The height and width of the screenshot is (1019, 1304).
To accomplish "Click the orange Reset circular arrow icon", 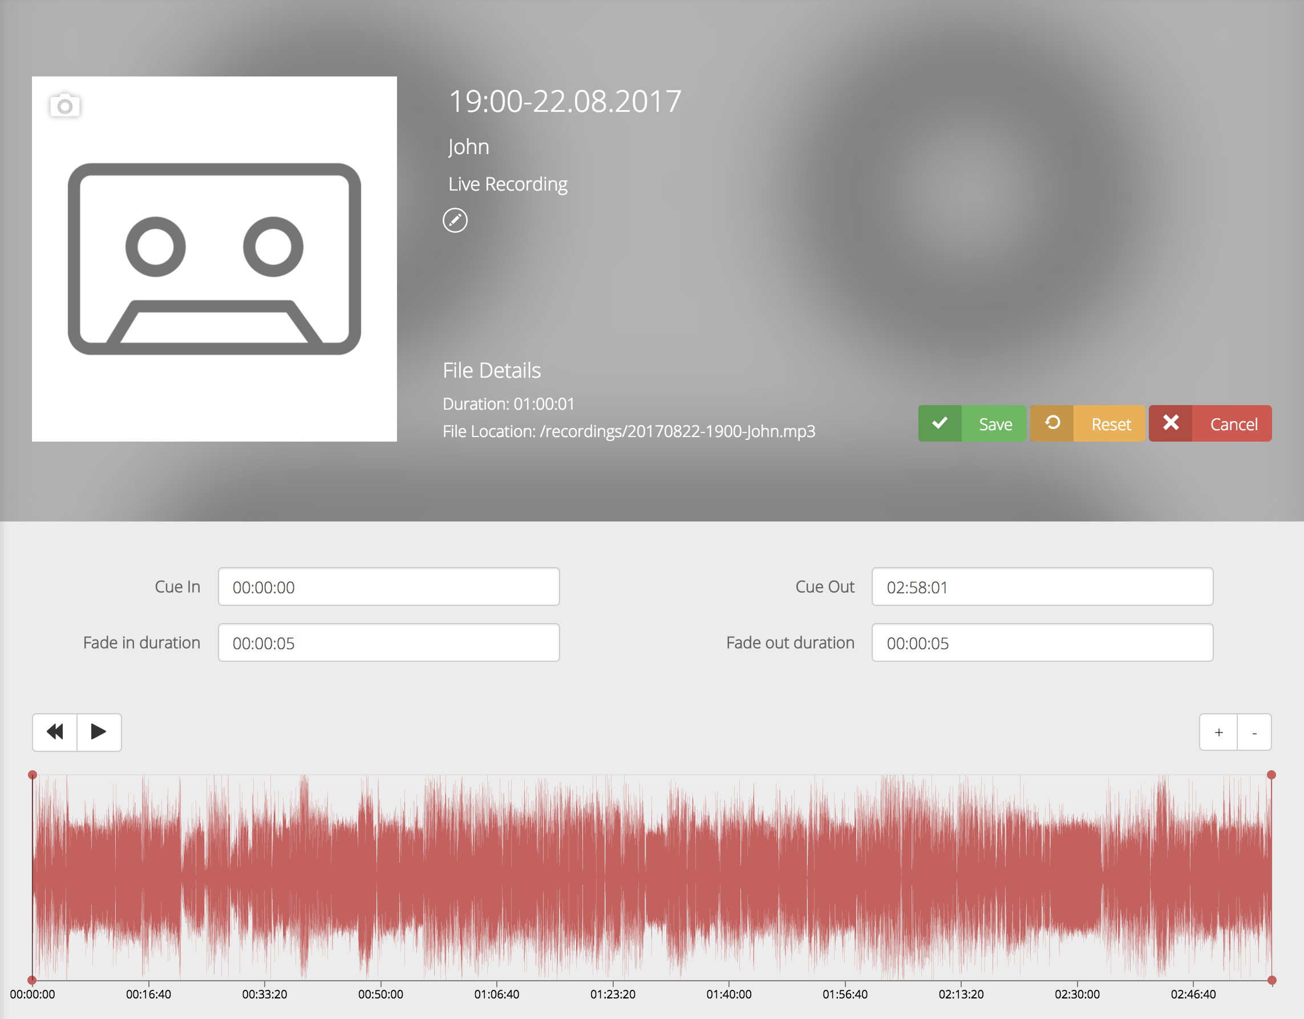I will click(x=1055, y=422).
